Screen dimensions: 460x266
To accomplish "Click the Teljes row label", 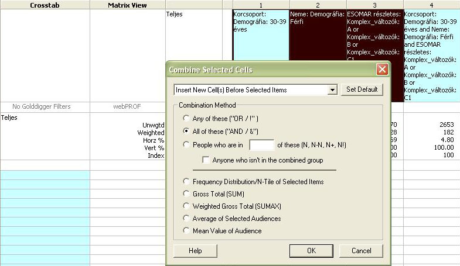I will pyautogui.click(x=9, y=118).
